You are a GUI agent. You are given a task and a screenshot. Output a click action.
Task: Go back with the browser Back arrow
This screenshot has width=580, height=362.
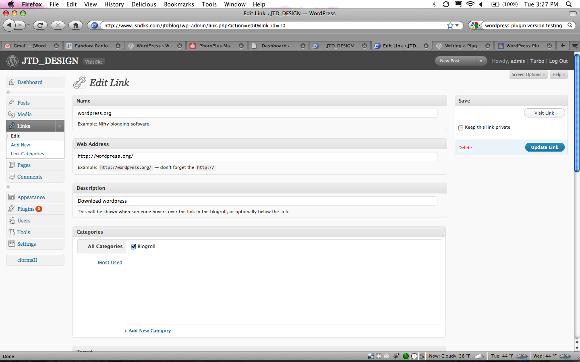[x=9, y=25]
